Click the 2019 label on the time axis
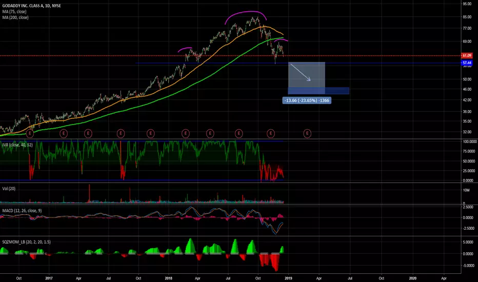This screenshot has height=282, width=478. coord(288,278)
